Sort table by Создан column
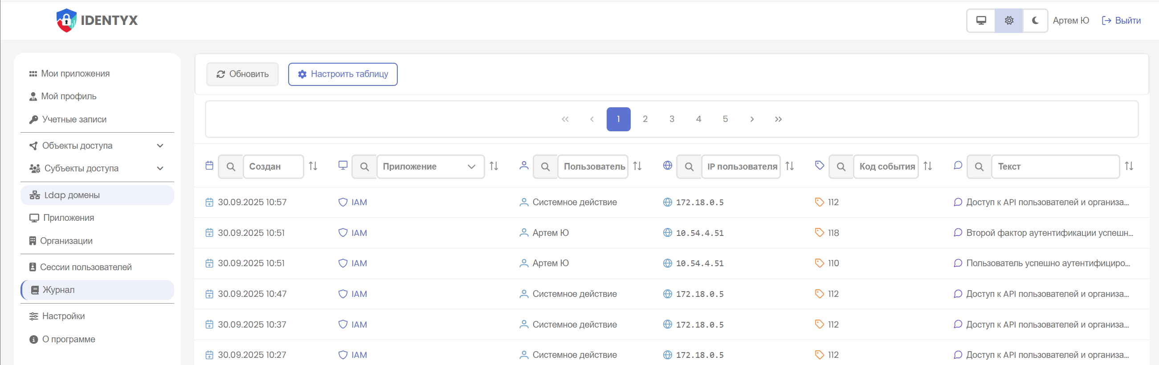This screenshot has width=1159, height=365. tap(313, 166)
